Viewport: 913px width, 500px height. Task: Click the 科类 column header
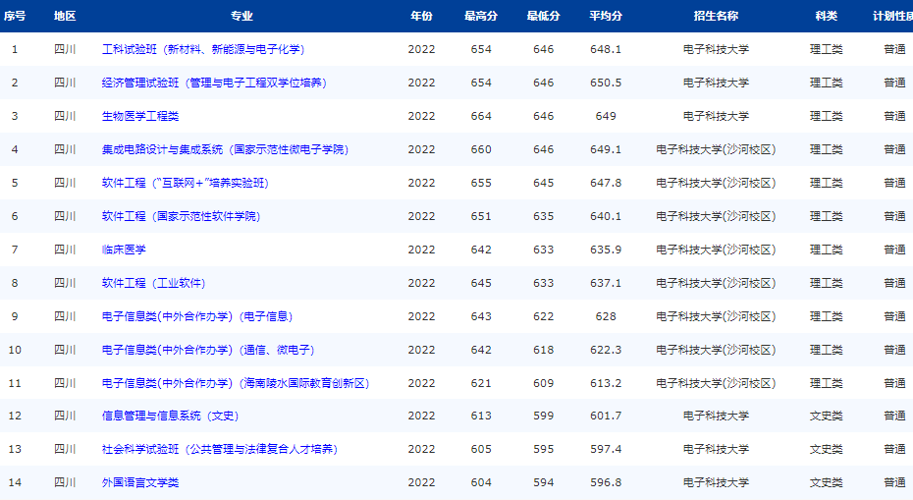point(827,17)
